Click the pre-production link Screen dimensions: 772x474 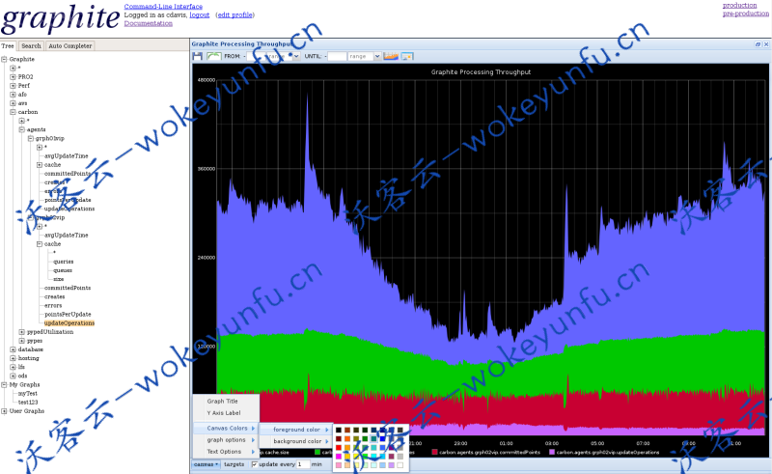(745, 14)
